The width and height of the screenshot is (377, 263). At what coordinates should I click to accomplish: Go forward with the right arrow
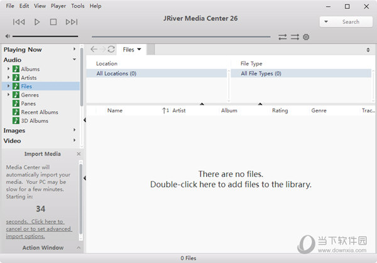102,49
